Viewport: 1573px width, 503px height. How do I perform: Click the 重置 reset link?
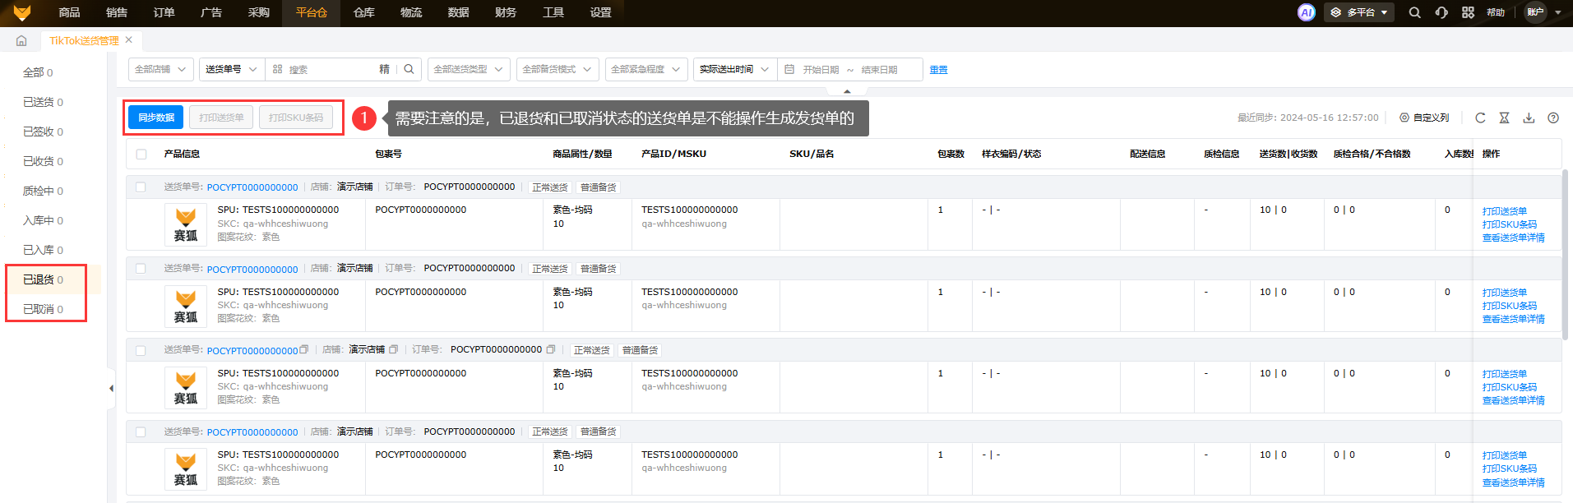938,70
